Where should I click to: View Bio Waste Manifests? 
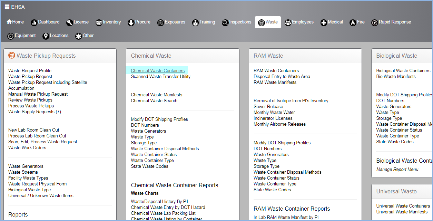pos(396,77)
